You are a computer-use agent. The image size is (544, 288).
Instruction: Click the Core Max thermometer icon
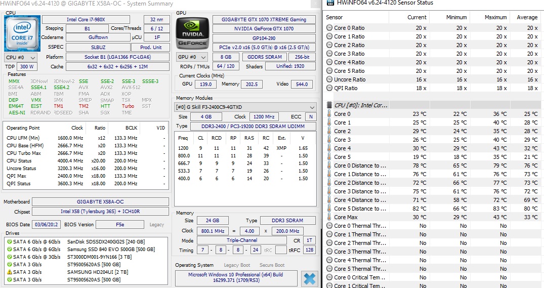tap(329, 217)
